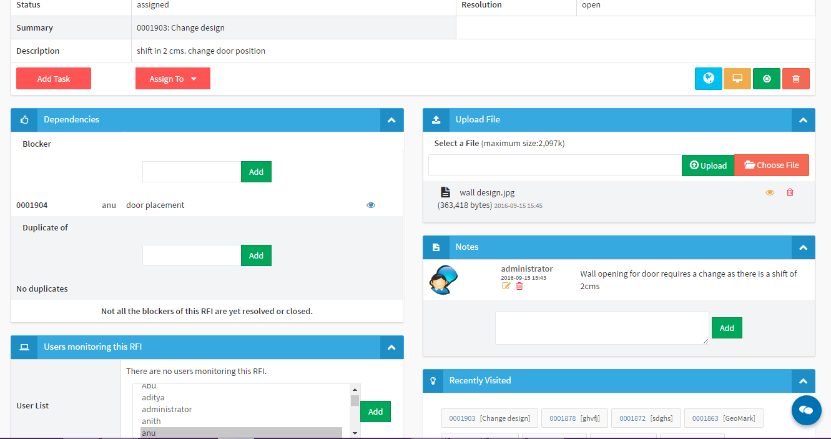The height and width of the screenshot is (439, 831).
Task: Click the Add Task button
Action: click(x=54, y=79)
